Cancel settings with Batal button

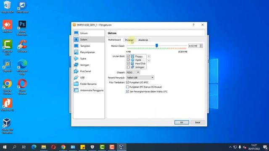(198, 122)
